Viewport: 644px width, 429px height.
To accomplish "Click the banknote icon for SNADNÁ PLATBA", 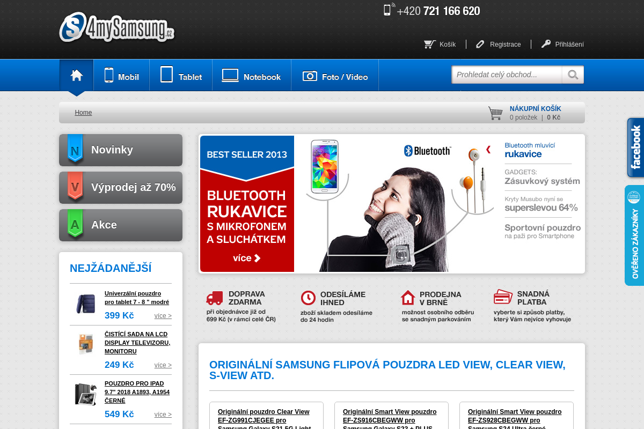I will 502,296.
